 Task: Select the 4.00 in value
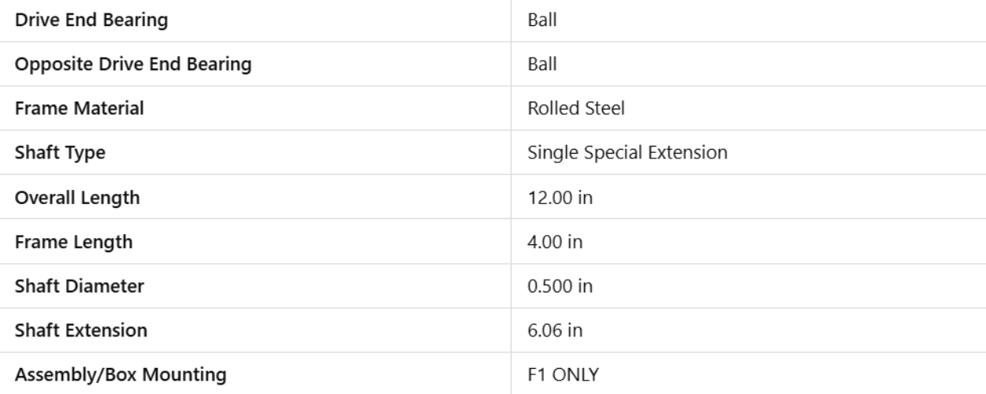pos(555,242)
